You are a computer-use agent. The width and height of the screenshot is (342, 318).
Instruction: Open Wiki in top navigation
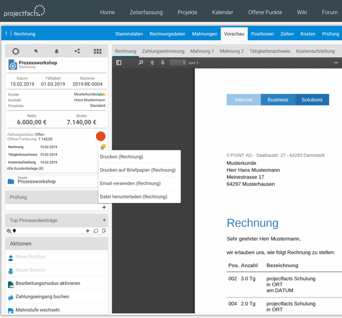(x=302, y=12)
